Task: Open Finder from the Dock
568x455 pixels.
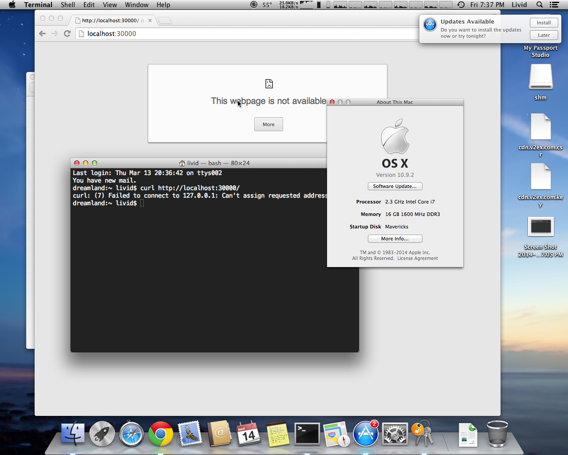Action: [73, 434]
